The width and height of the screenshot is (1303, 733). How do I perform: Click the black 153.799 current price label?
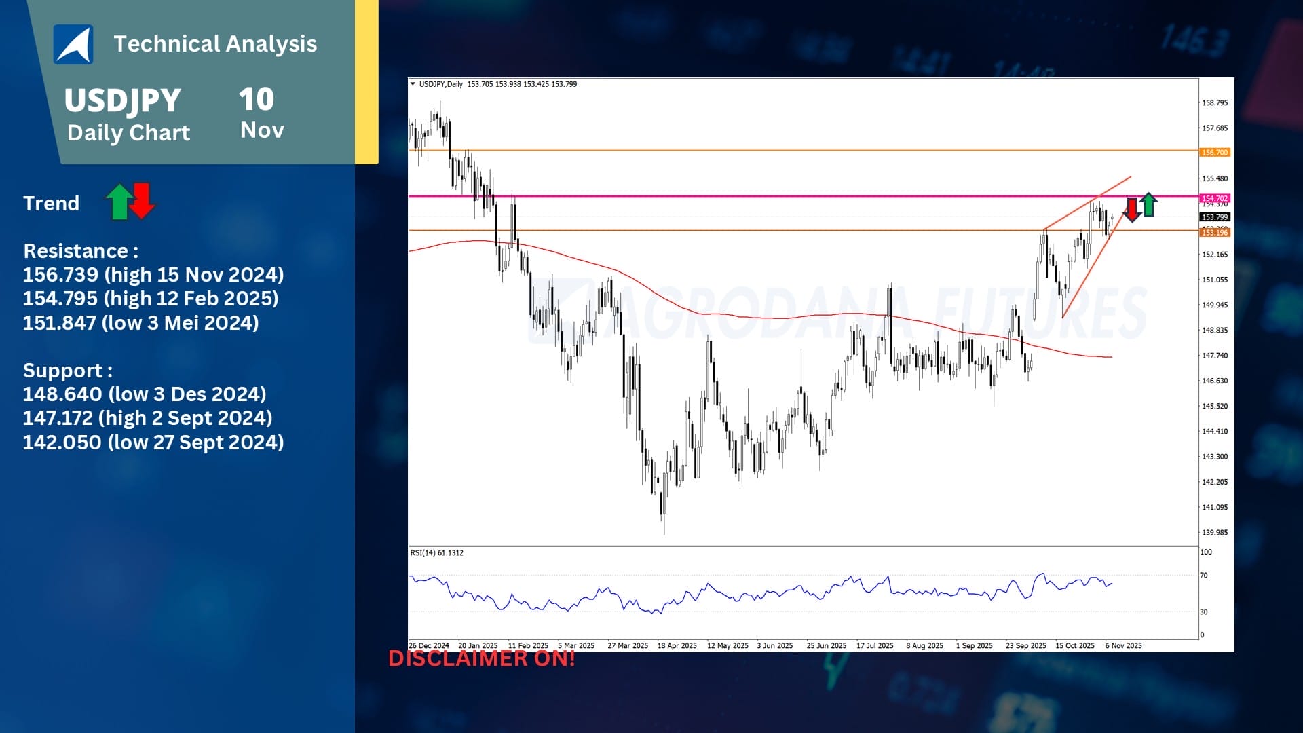1215,217
